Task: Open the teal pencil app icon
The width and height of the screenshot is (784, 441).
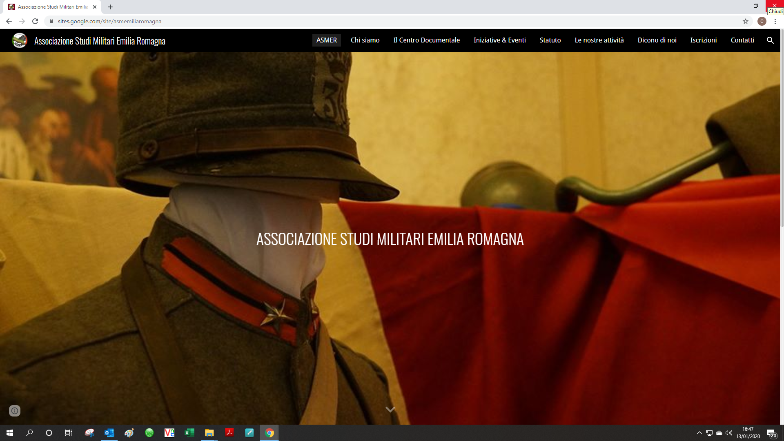Action: 249,433
